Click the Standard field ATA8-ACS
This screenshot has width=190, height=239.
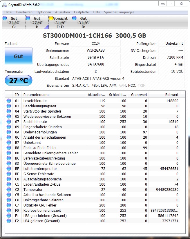[127, 78]
